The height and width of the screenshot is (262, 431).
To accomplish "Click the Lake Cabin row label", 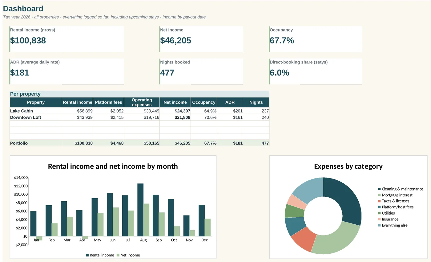I will (22, 111).
